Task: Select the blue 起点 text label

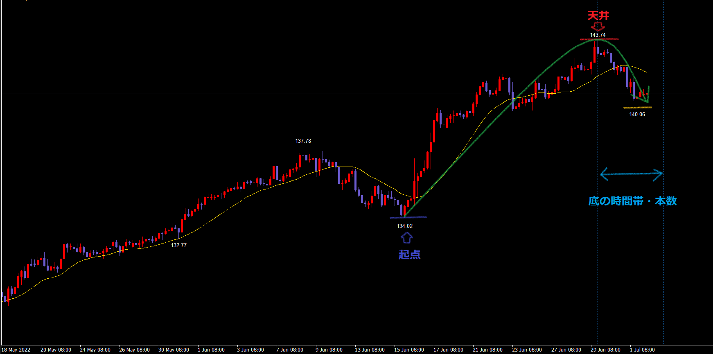Action: 409,255
